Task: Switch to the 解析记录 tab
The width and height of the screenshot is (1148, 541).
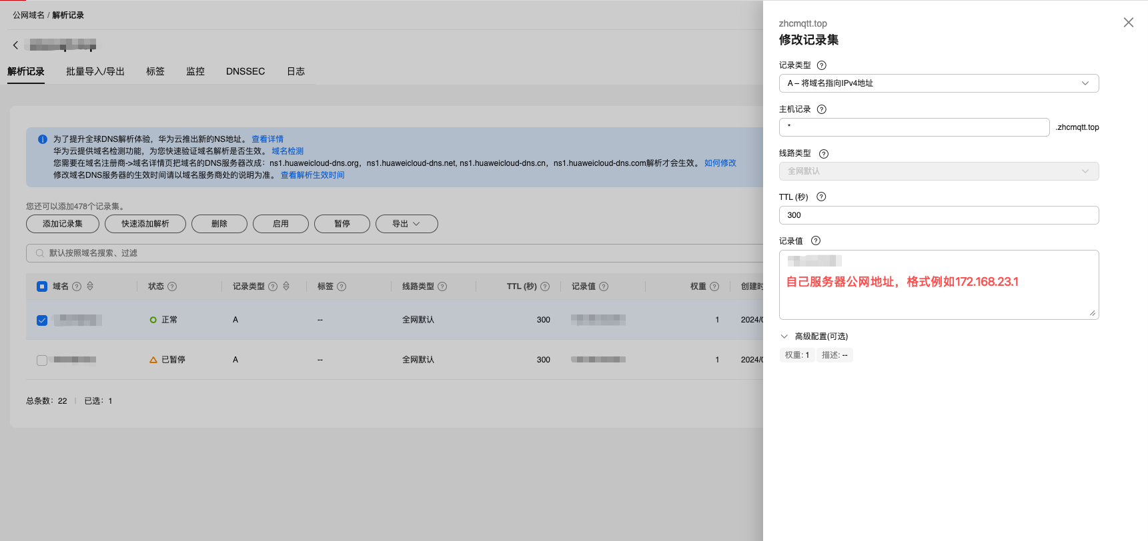Action: coord(26,71)
